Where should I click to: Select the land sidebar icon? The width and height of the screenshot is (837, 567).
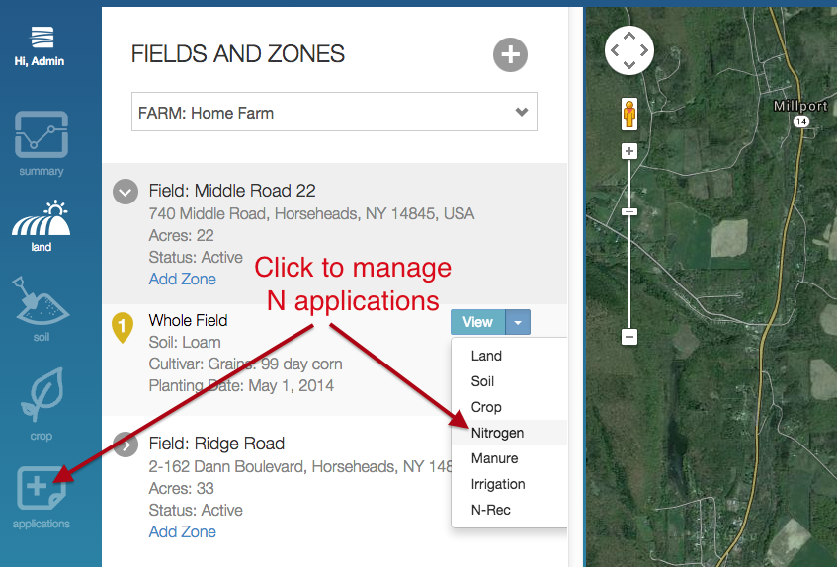coord(41,221)
